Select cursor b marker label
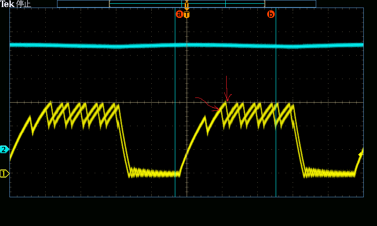The height and width of the screenshot is (226, 377). tap(271, 14)
